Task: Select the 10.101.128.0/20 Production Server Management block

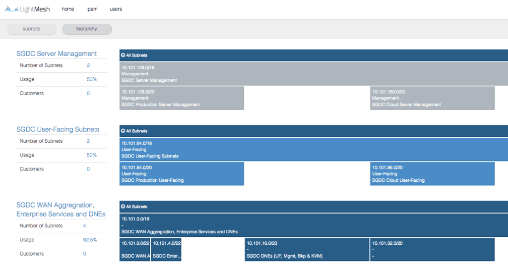Action: pyautogui.click(x=182, y=98)
